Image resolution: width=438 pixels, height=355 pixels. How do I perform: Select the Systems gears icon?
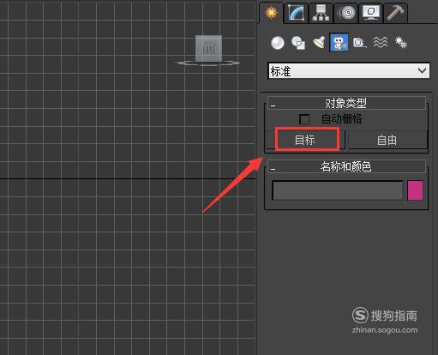point(400,43)
